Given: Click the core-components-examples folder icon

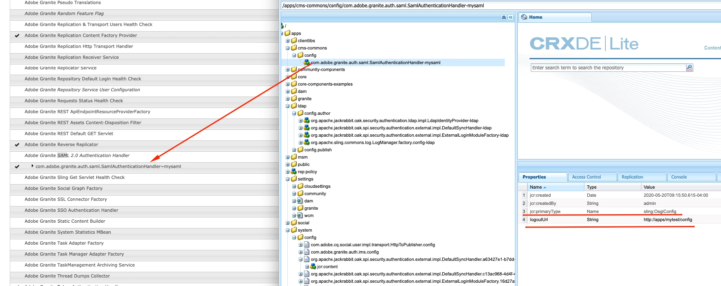Looking at the screenshot, I should coord(294,84).
